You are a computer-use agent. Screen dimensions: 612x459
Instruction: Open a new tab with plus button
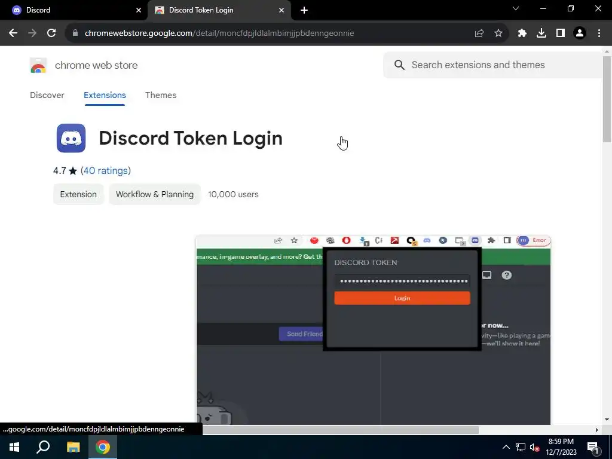point(304,10)
